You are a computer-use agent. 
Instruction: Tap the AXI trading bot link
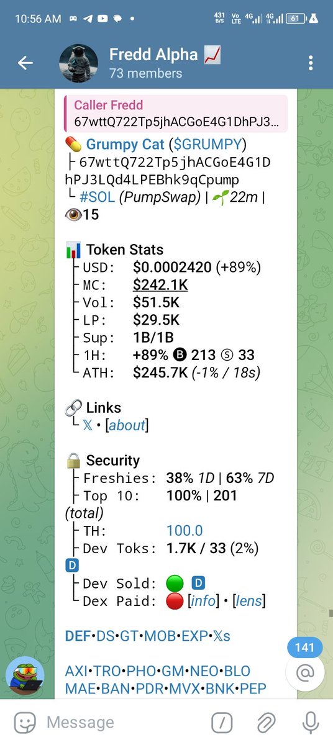coord(76,672)
